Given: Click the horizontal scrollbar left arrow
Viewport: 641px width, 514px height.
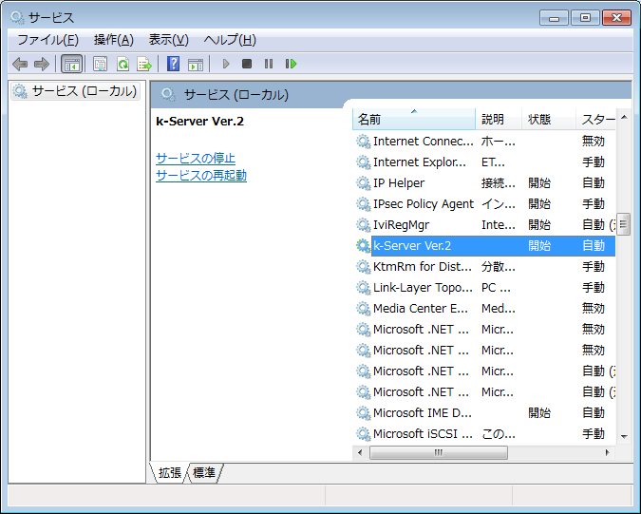Looking at the screenshot, I should [360, 452].
